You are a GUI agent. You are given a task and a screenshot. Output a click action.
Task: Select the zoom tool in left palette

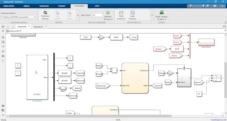(x=3, y=37)
